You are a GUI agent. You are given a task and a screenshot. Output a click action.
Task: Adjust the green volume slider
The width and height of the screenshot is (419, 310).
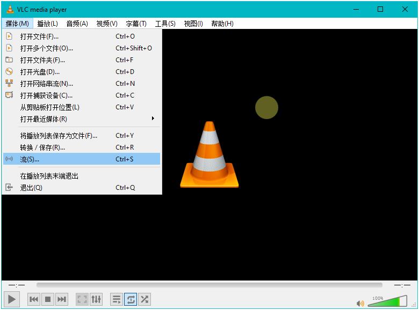coord(387,301)
